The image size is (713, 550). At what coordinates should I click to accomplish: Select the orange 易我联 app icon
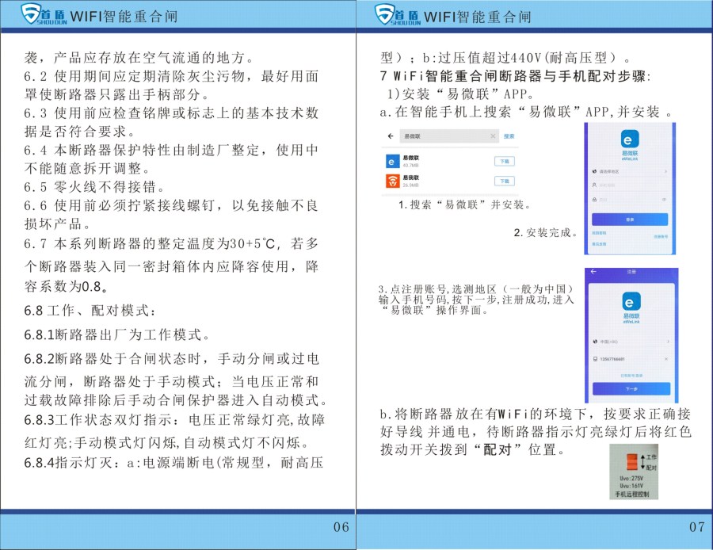click(x=394, y=181)
